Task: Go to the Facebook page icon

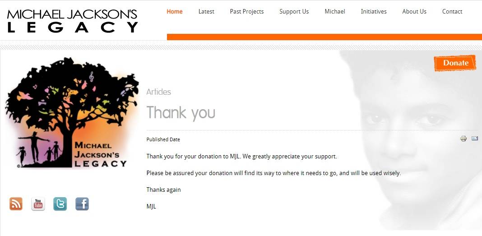Action: pos(82,204)
